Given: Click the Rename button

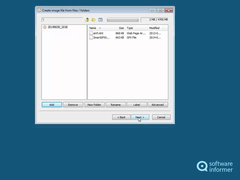Looking at the screenshot, I should pyautogui.click(x=116, y=105).
